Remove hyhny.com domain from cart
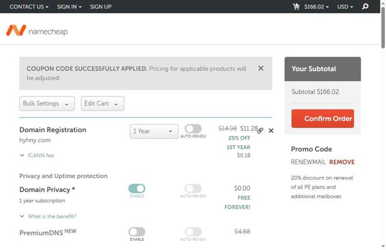Viewport: 386px width, 250px height. [271, 130]
